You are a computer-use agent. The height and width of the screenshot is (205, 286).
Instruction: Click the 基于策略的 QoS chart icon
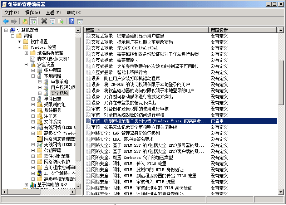click(x=33, y=185)
